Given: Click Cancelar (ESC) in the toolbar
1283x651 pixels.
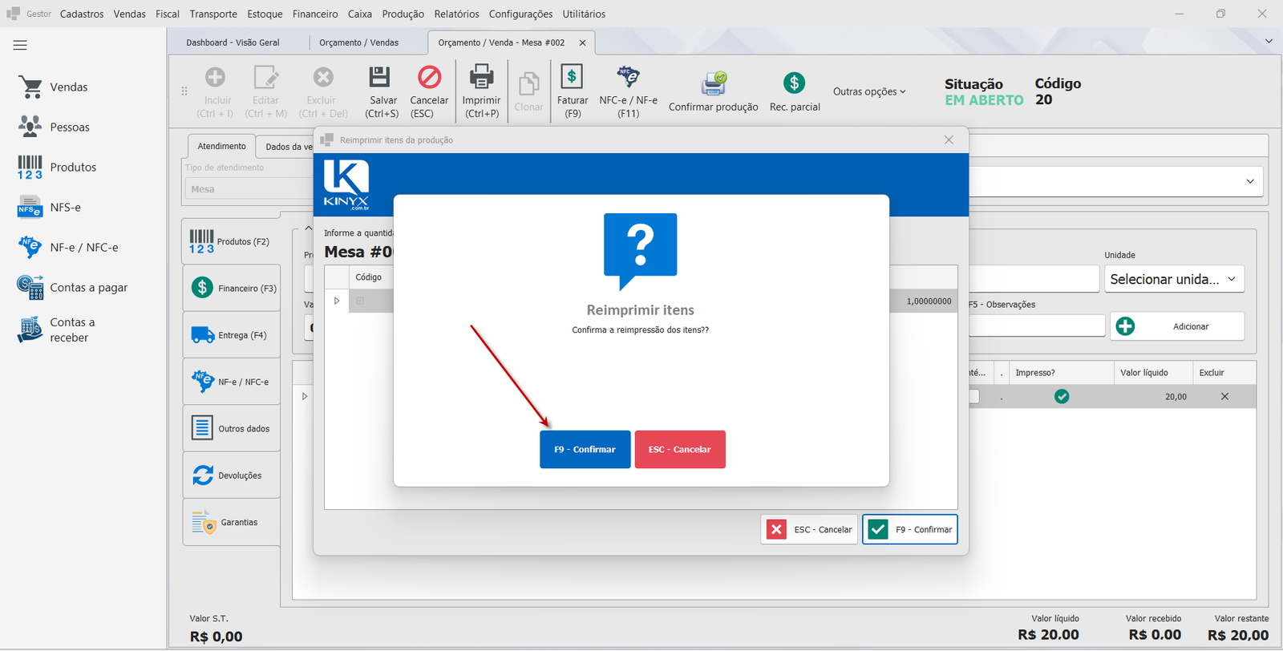Looking at the screenshot, I should (429, 92).
